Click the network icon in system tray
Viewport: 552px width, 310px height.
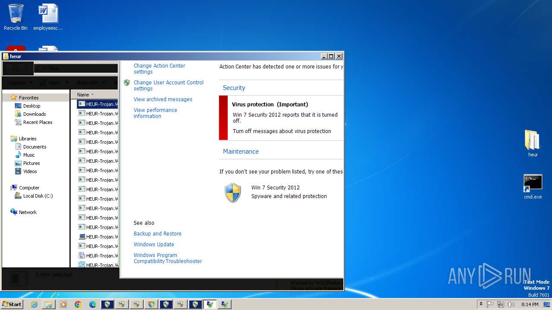click(x=501, y=304)
